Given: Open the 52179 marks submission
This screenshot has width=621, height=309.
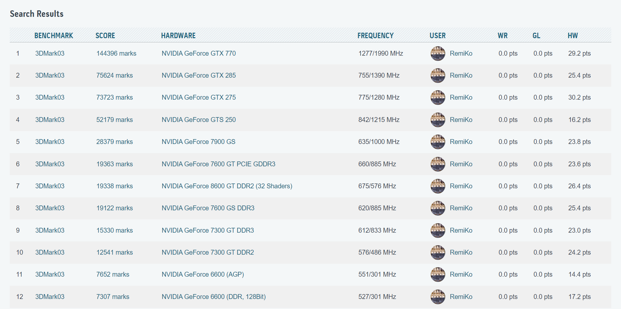Looking at the screenshot, I should pos(114,120).
